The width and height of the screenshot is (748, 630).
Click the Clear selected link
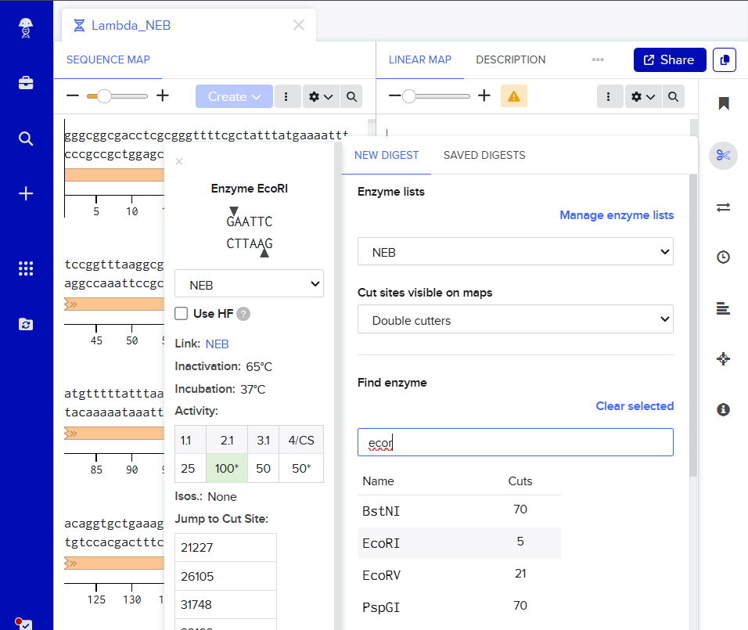tap(634, 406)
